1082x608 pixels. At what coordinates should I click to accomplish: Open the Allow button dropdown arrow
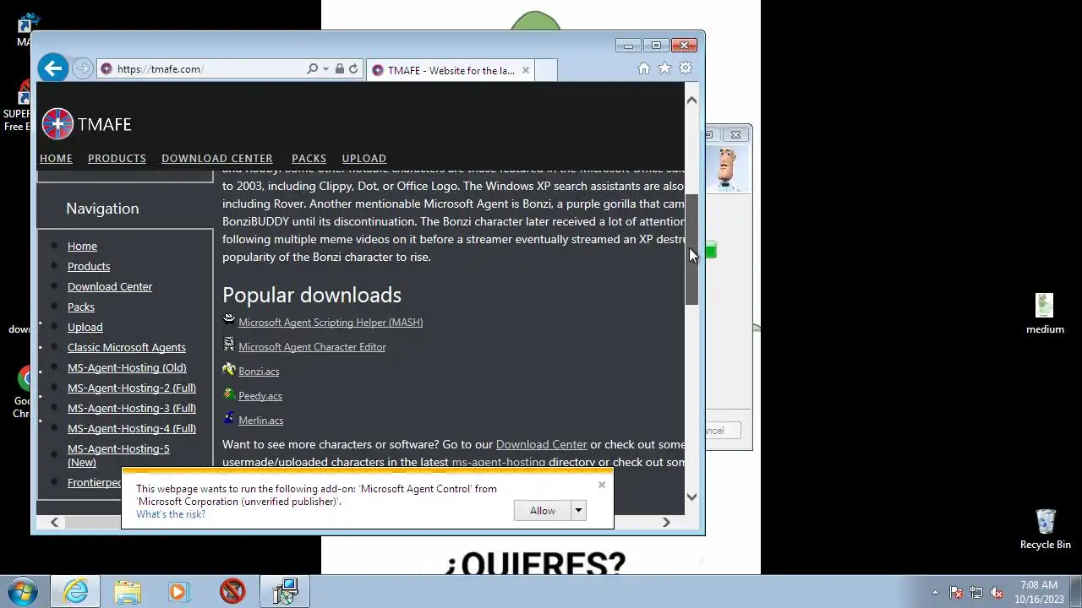point(578,510)
